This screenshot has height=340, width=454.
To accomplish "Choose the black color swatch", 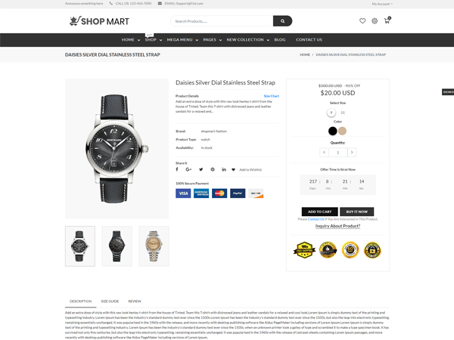I will (x=333, y=131).
